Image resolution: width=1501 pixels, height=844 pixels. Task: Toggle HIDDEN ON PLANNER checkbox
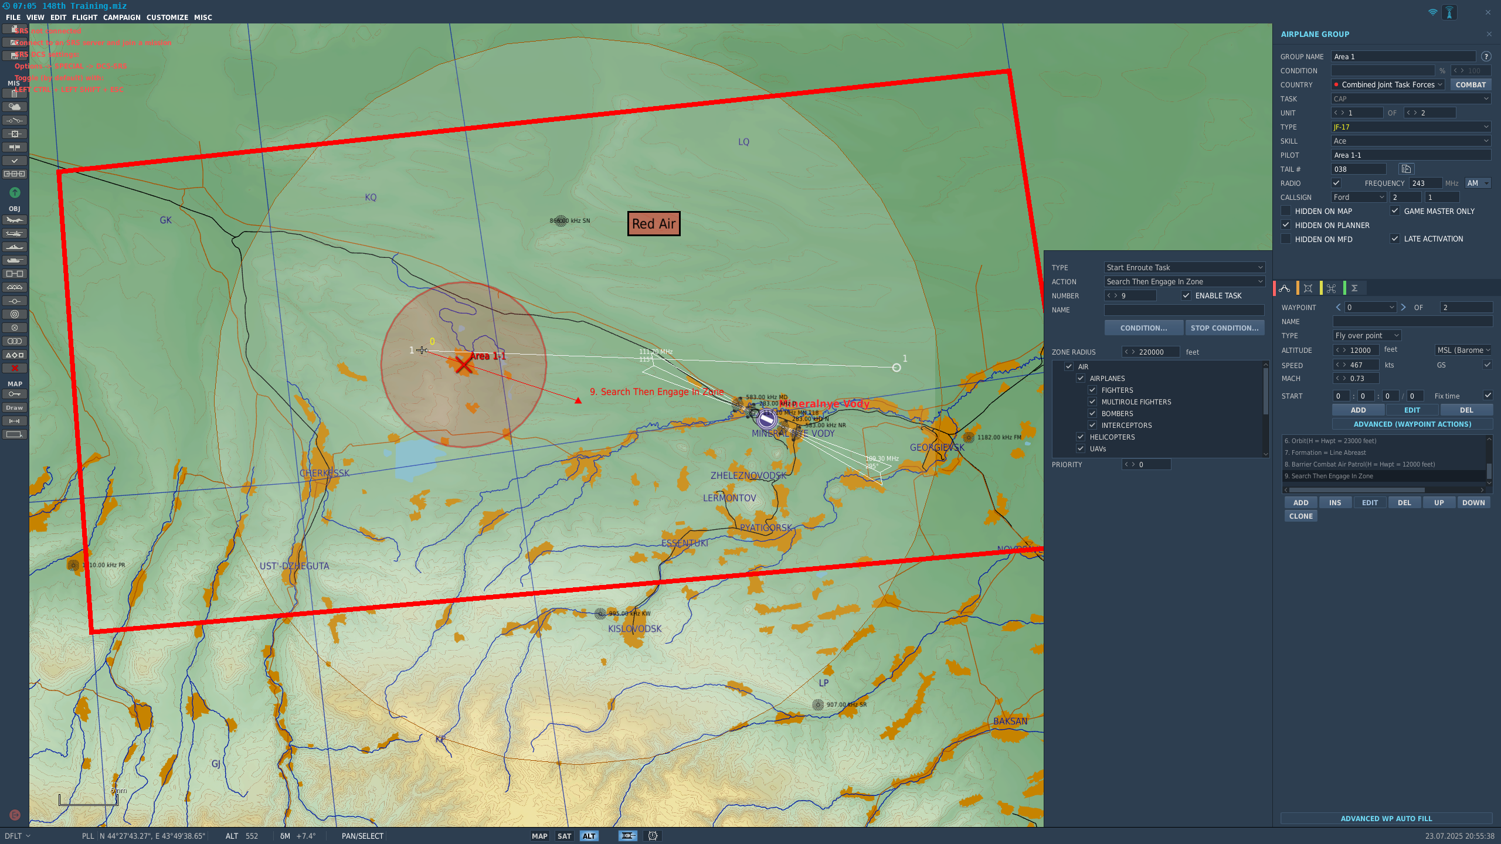pos(1286,225)
